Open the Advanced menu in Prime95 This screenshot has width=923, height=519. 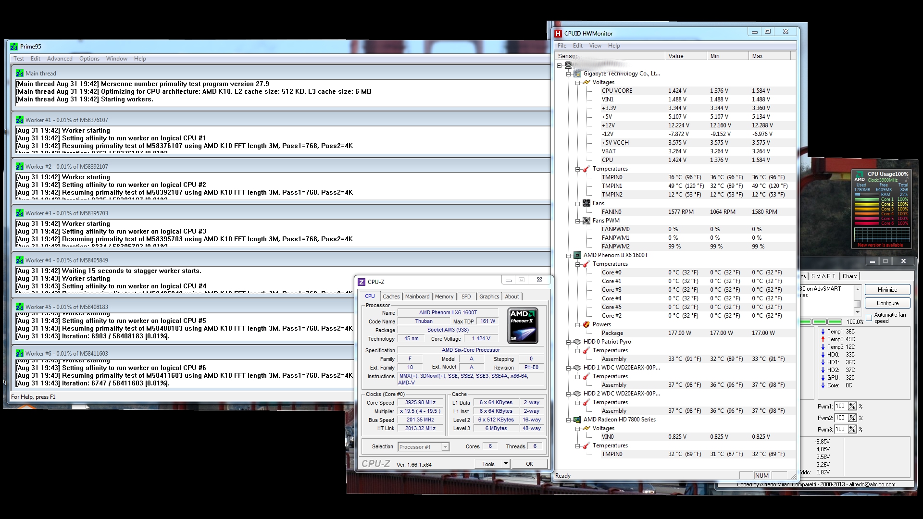point(60,59)
